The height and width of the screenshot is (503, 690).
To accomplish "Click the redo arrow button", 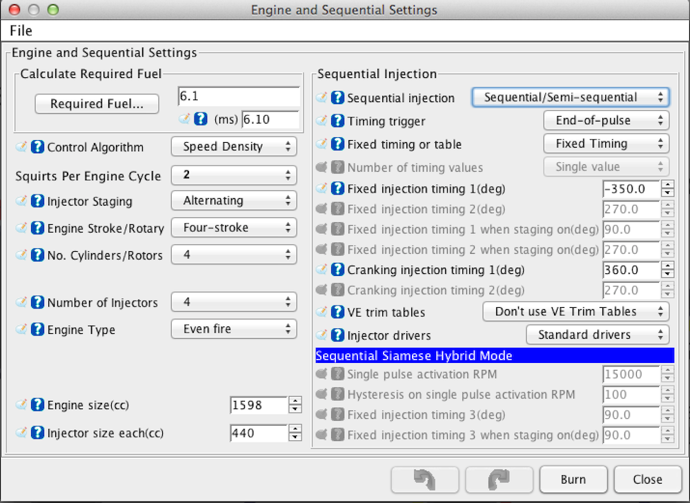I will [x=499, y=480].
